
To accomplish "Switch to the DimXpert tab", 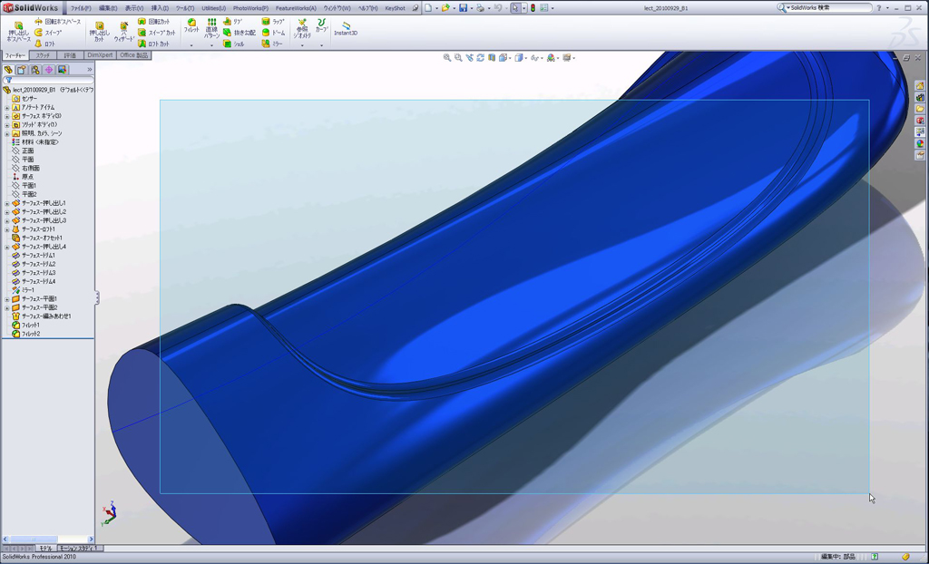I will [x=101, y=55].
